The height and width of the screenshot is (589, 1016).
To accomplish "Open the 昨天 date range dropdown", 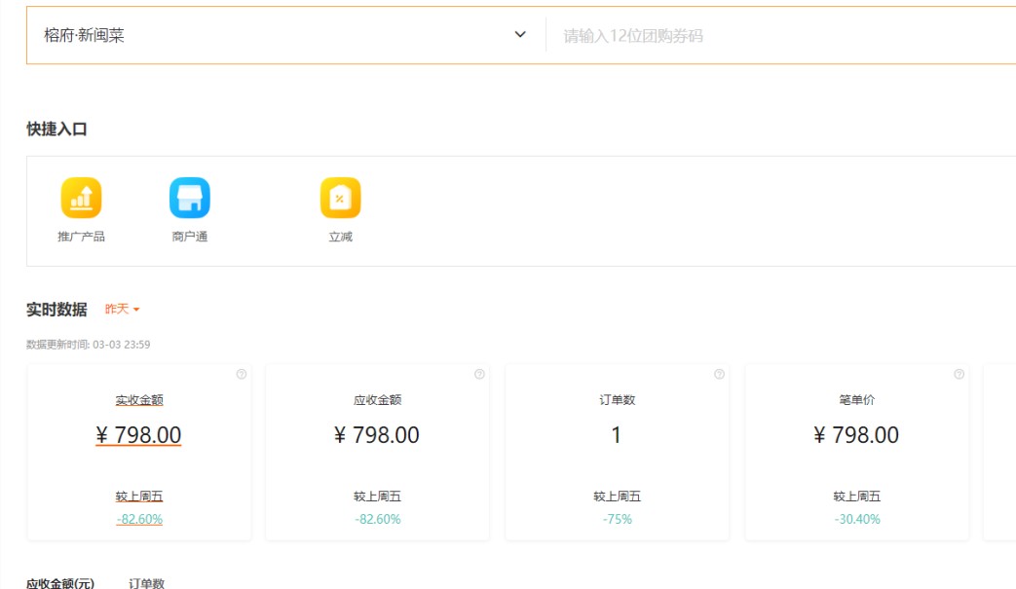I will [123, 309].
